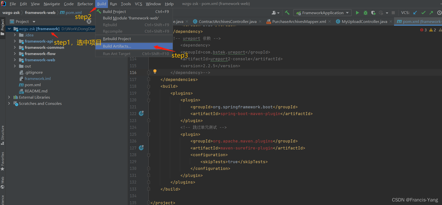Fold the plugin block at line 120
Image resolution: width=442 pixels, height=205 pixels.
[149, 100]
